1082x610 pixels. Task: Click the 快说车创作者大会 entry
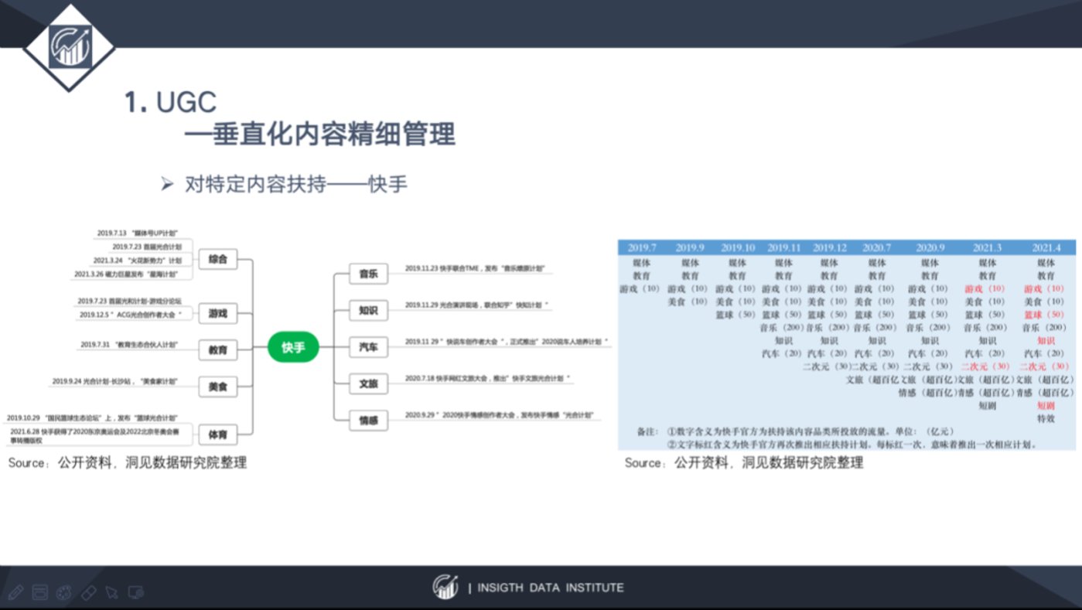coord(507,341)
